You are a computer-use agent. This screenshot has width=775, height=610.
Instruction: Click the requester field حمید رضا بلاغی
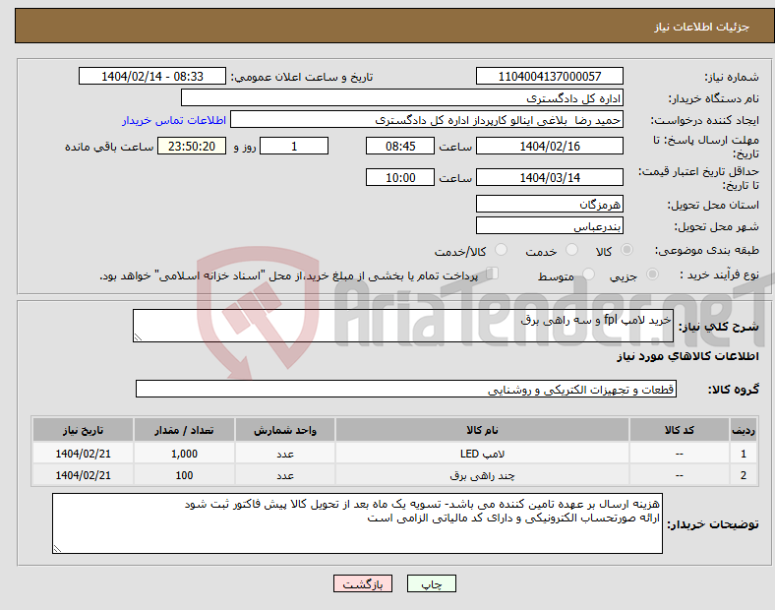427,120
